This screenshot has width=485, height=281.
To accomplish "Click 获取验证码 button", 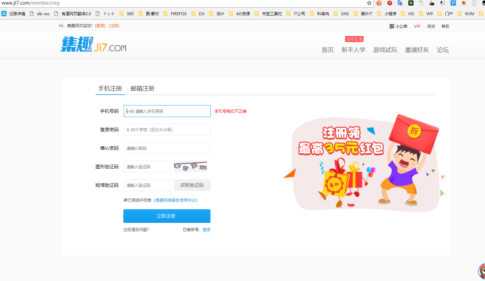I will click(192, 185).
